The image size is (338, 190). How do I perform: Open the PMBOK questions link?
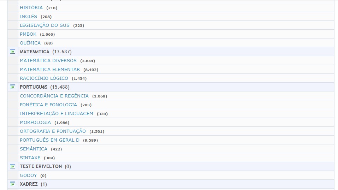click(x=28, y=34)
